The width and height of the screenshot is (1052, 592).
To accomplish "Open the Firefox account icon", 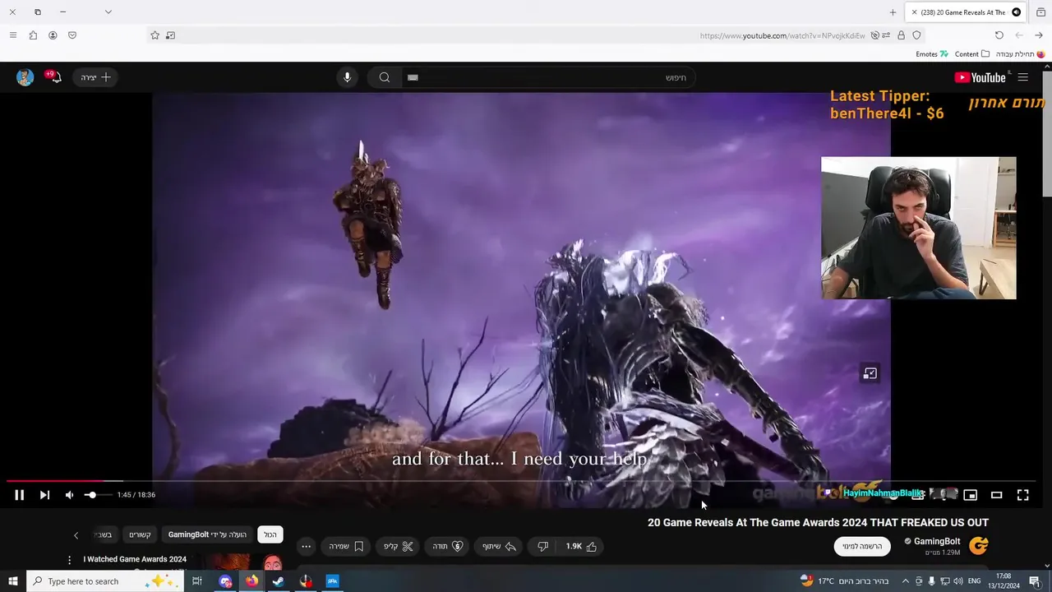I will pos(53,35).
